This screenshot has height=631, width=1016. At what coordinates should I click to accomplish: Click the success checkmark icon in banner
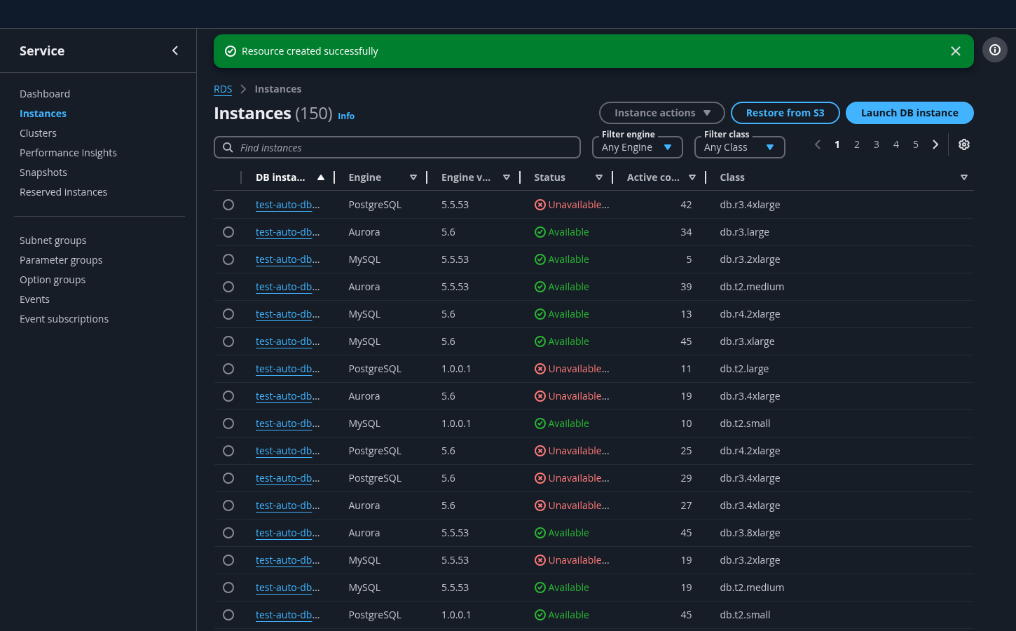click(230, 51)
